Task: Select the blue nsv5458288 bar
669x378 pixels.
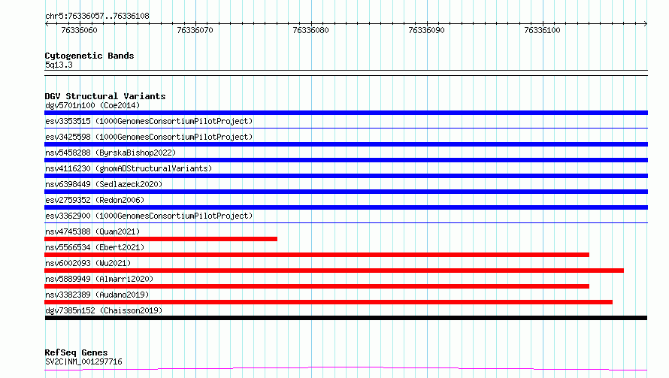Action: tap(346, 160)
